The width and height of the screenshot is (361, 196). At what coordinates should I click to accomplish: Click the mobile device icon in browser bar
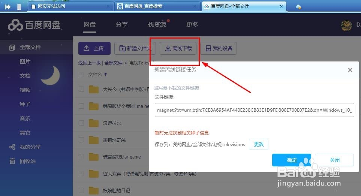click(x=19, y=7)
